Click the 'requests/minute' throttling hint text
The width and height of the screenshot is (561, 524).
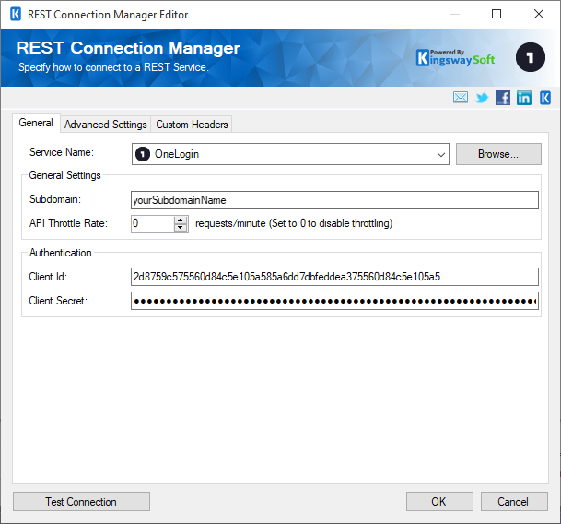[294, 223]
